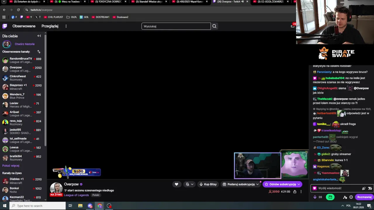Switch to Przeglądaj tab
The image size is (374, 210).
(x=50, y=26)
